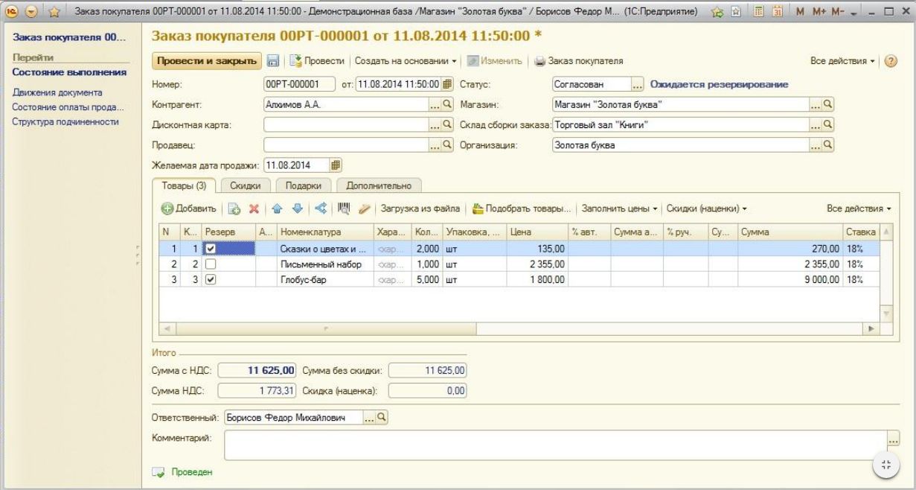Click the Комментарий text field

click(554, 445)
